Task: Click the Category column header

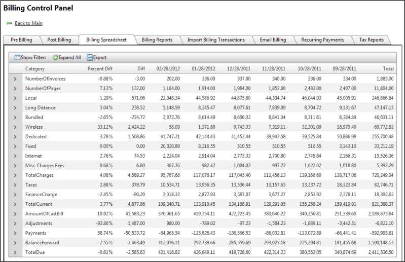Action: tap(35, 68)
